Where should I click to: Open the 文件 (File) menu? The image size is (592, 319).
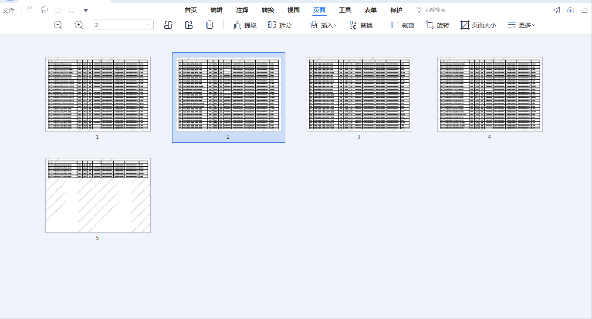point(9,10)
